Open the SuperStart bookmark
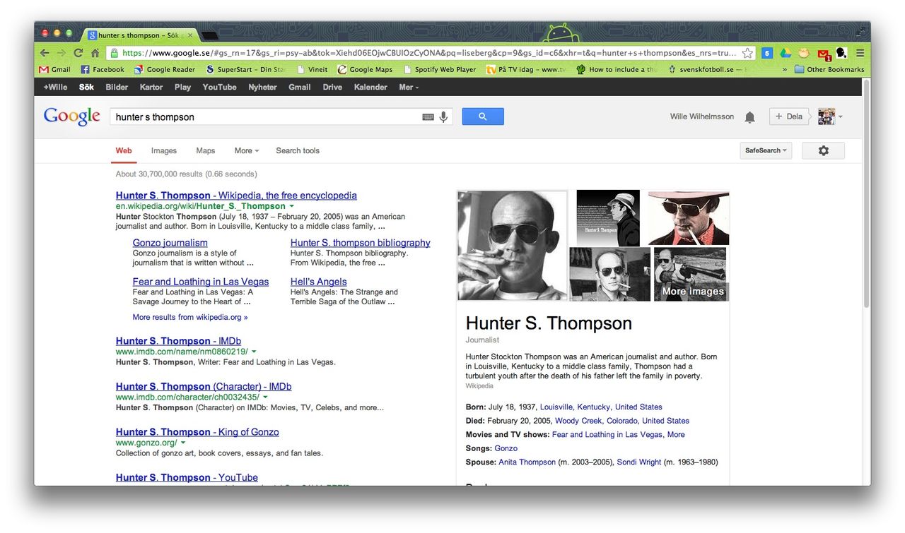Screen dimensions: 905x533 coord(245,69)
